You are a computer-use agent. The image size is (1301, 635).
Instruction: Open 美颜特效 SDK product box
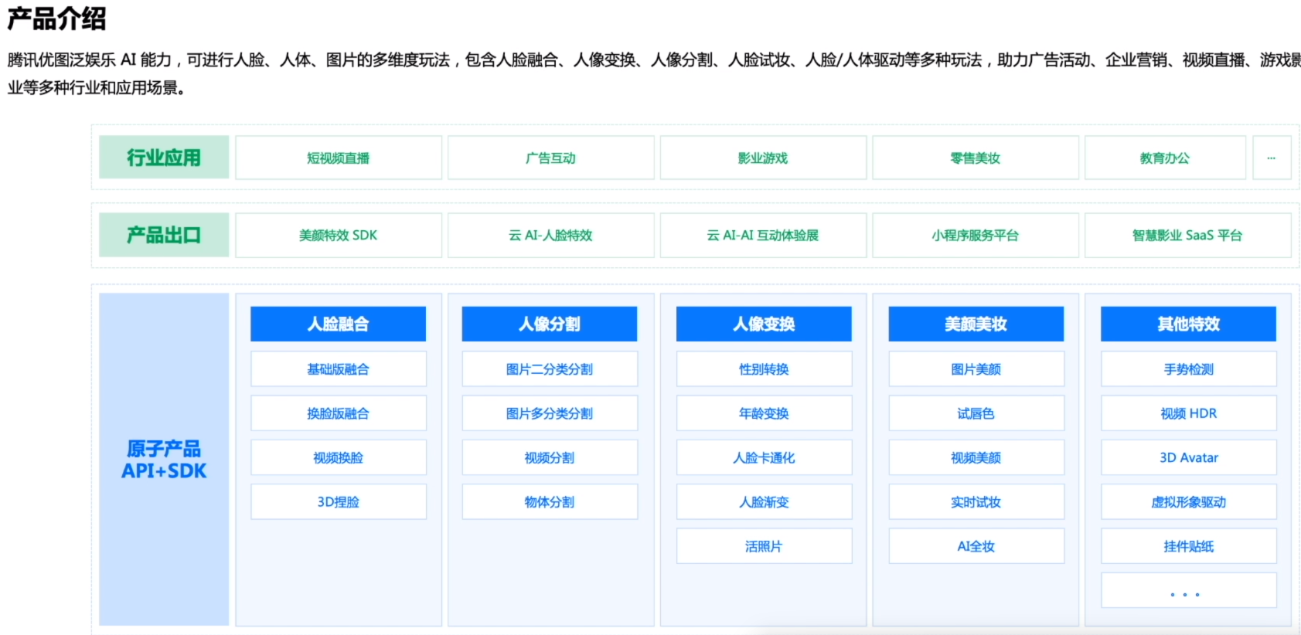[x=339, y=235]
